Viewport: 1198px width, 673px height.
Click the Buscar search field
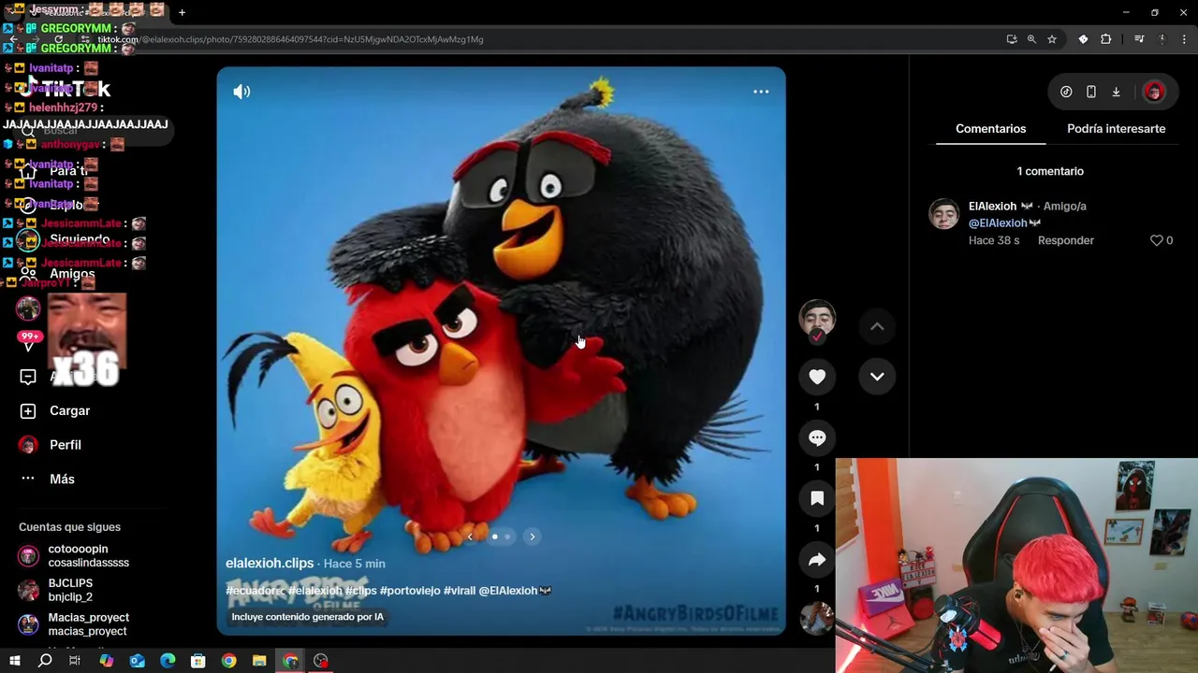point(94,130)
